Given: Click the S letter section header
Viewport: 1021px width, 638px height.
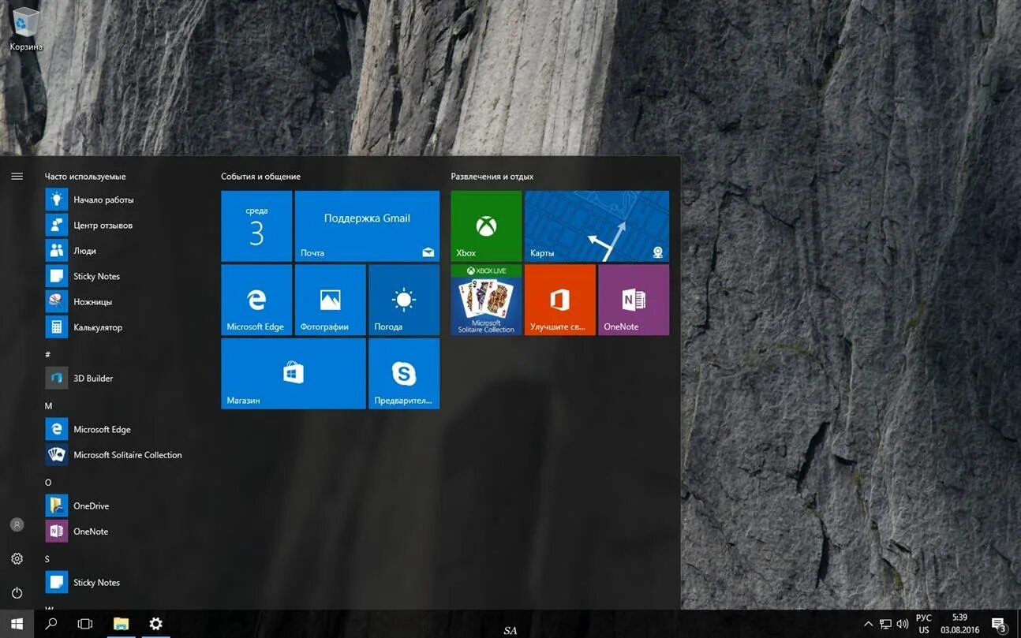Looking at the screenshot, I should point(47,559).
